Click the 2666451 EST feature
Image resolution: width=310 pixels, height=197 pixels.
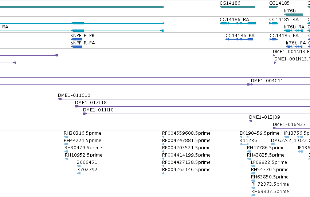(79, 166)
